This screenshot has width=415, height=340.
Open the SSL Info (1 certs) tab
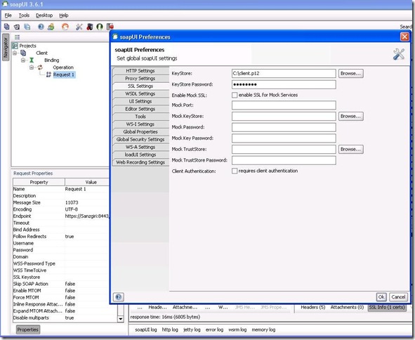coord(387,308)
